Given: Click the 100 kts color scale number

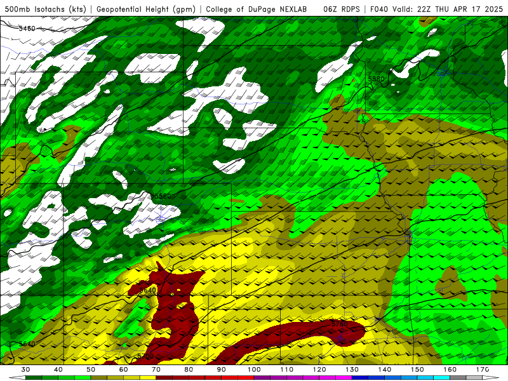Looking at the screenshot, I should pos(255,370).
